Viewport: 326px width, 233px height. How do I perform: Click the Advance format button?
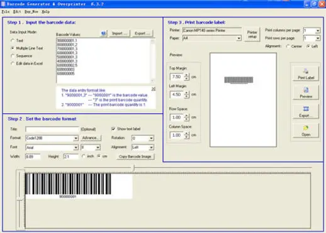[x=91, y=138]
